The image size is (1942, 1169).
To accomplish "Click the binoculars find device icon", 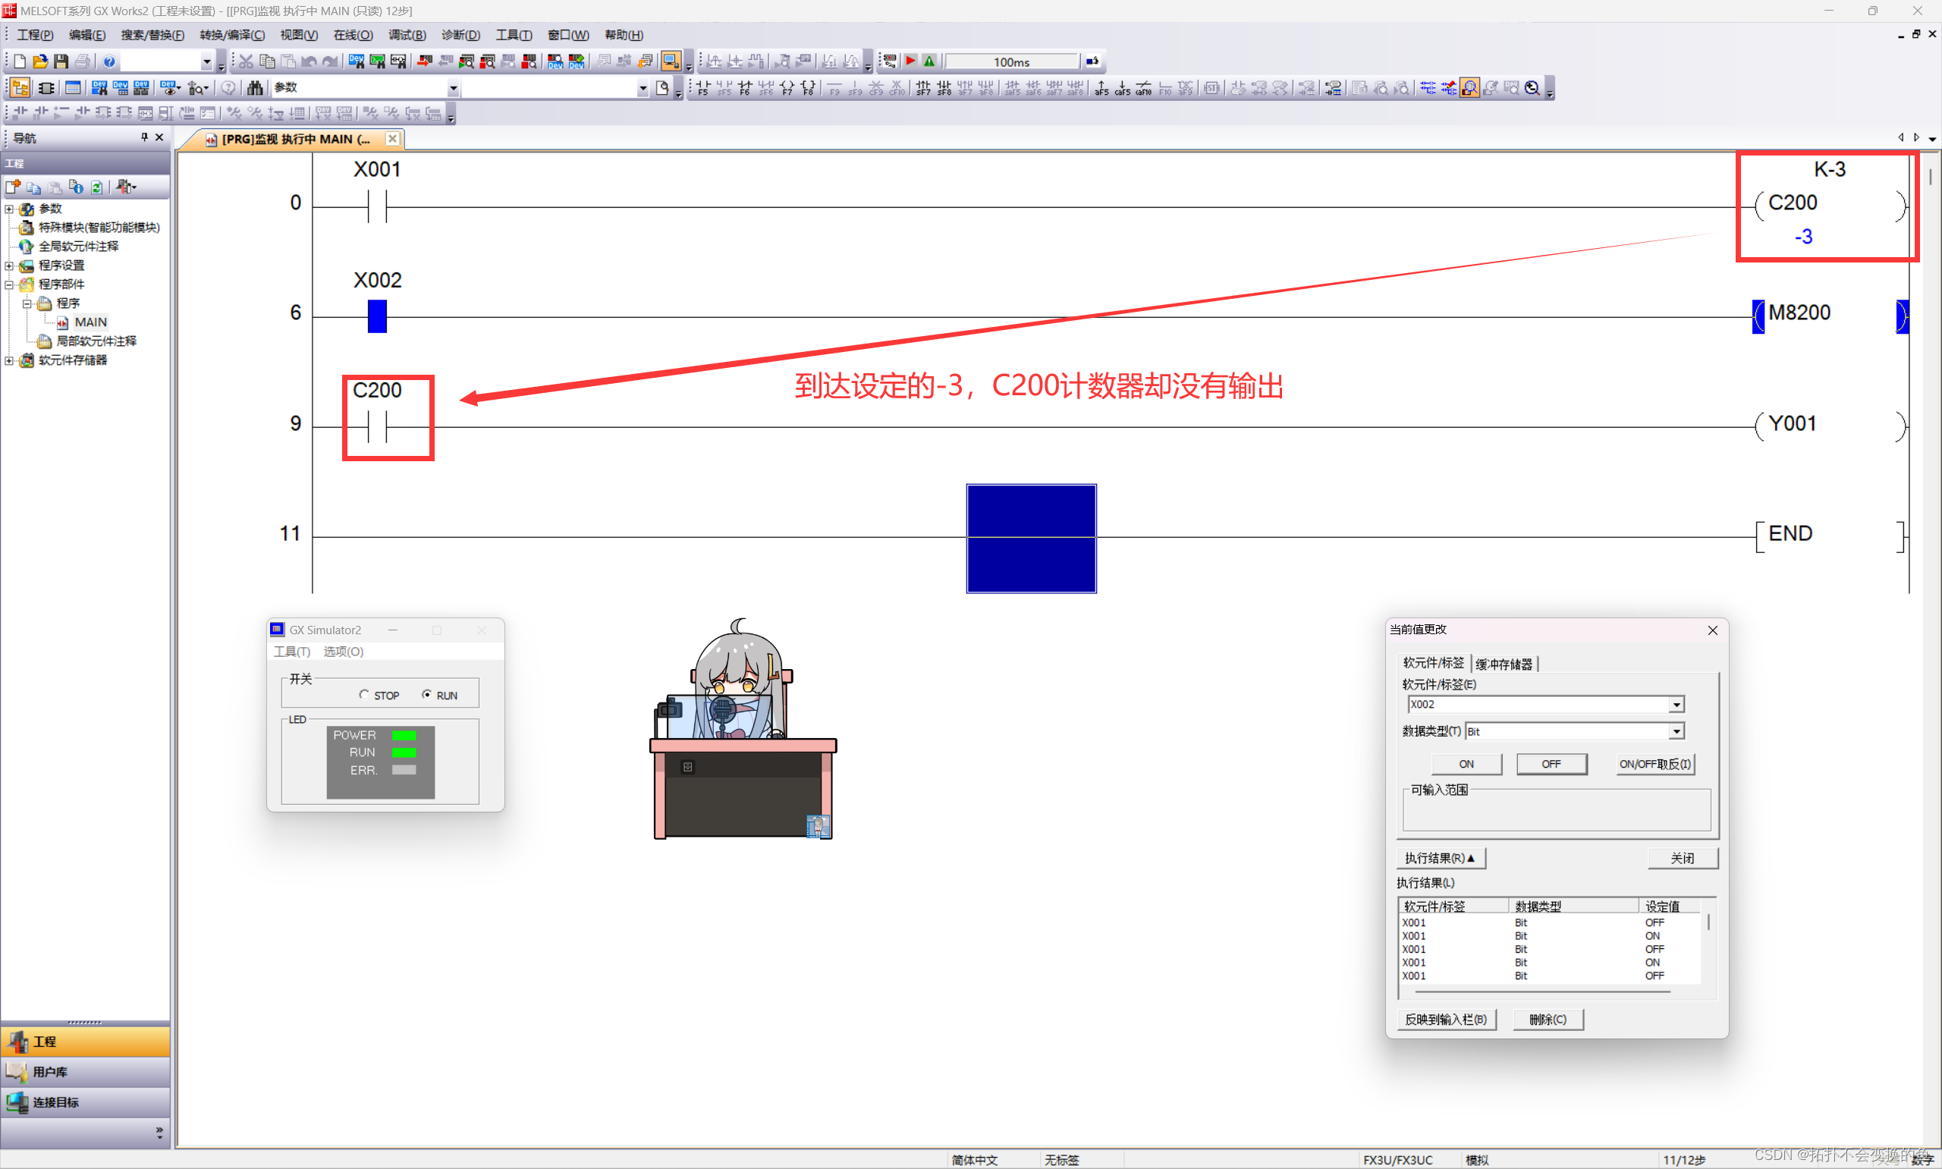I will [254, 88].
